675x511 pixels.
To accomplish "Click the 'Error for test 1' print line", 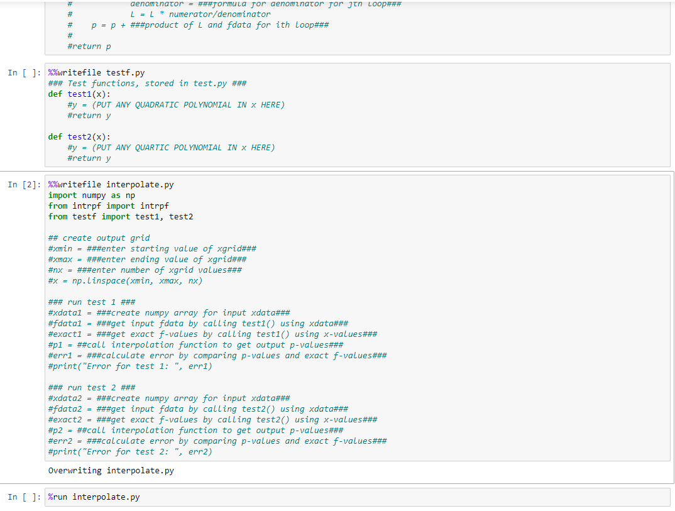I will pyautogui.click(x=130, y=366).
